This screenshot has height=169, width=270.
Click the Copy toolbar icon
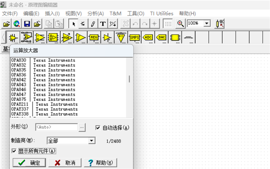(49, 24)
